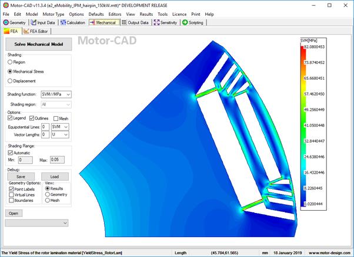Open the Edit menu
The width and height of the screenshot is (354, 257).
(x=18, y=14)
